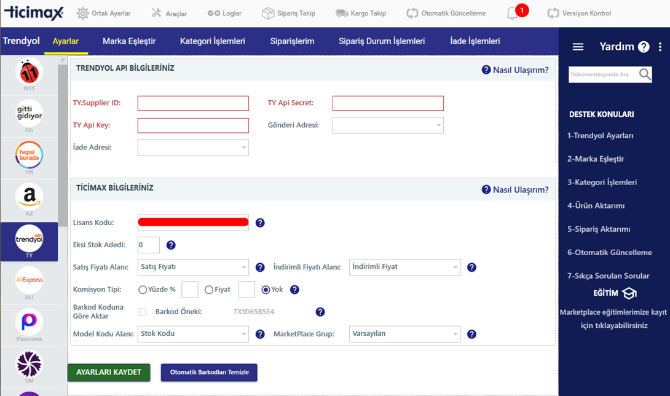Open Loglar from top toolbar
670x396 pixels.
point(224,14)
